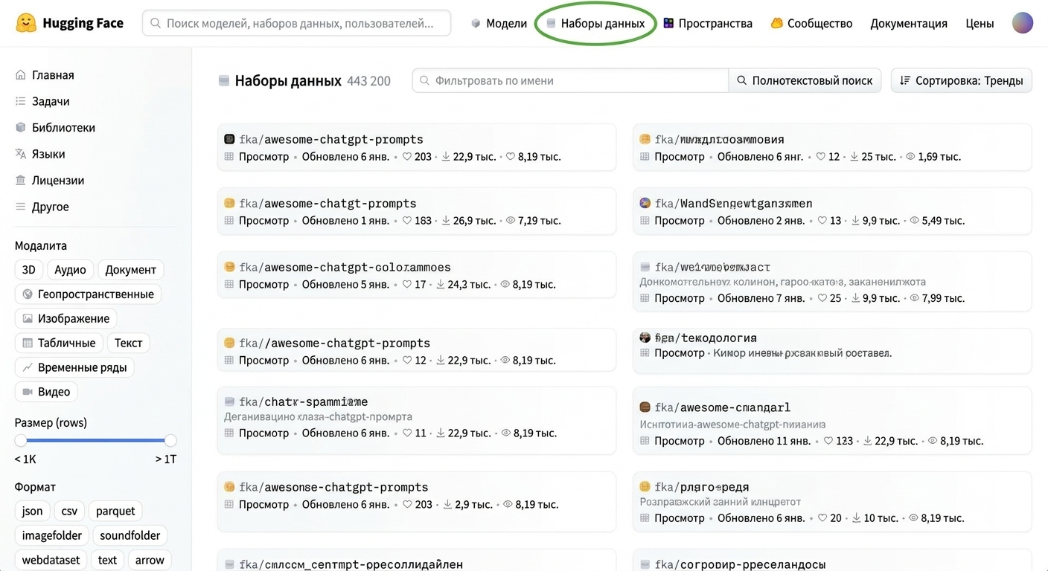The width and height of the screenshot is (1048, 571).
Task: Select the Временные ряды filter
Action: (74, 367)
